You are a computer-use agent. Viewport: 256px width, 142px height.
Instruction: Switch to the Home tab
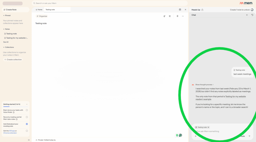click(x=39, y=10)
